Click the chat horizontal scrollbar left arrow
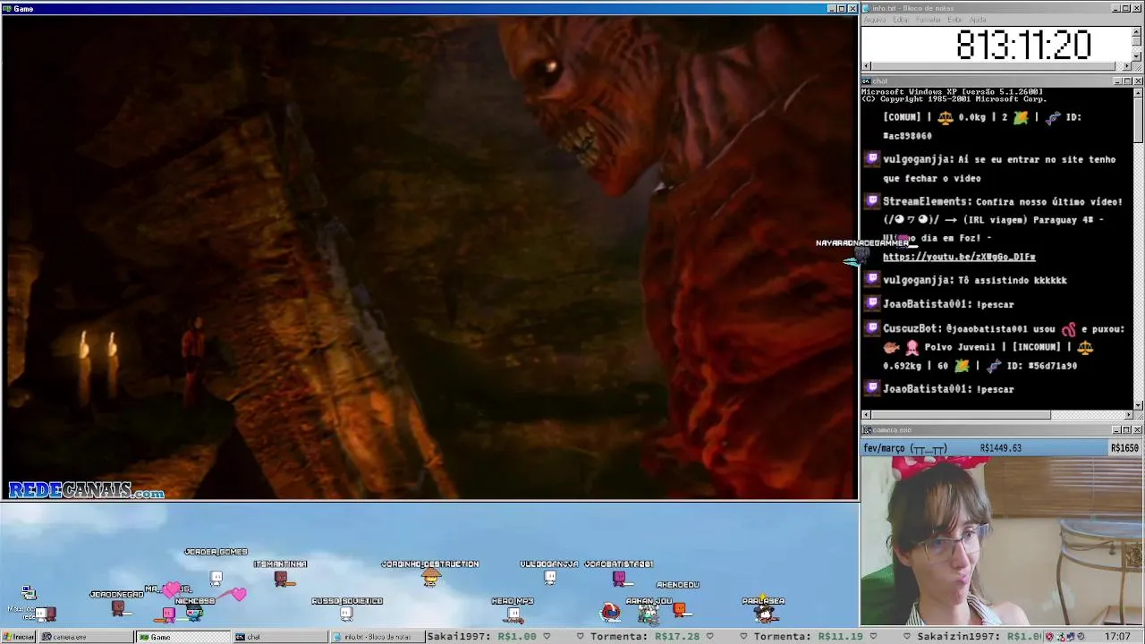Screen dimensions: 1145x644 866,415
